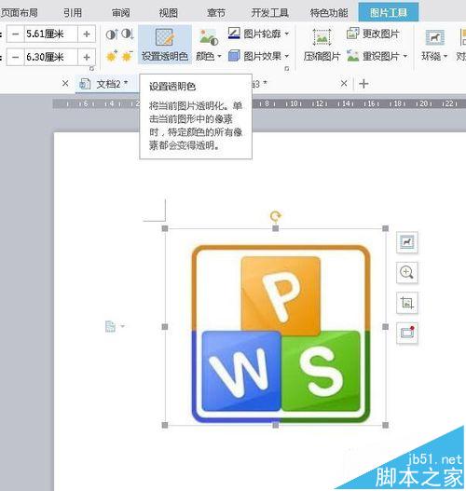
Task: Click the 重设图片 button
Action: point(373,56)
